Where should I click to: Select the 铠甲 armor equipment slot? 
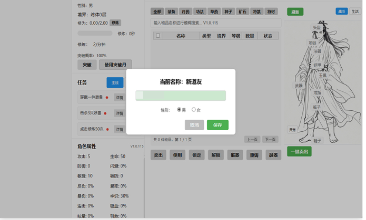tap(317, 65)
